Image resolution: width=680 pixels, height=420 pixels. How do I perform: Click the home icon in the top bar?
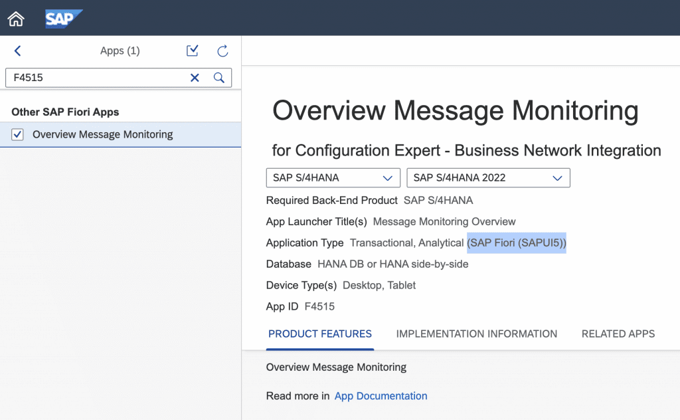point(15,19)
